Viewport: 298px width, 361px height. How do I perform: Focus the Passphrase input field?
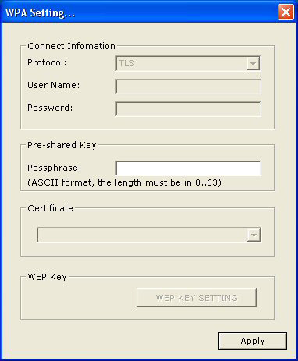(188, 168)
